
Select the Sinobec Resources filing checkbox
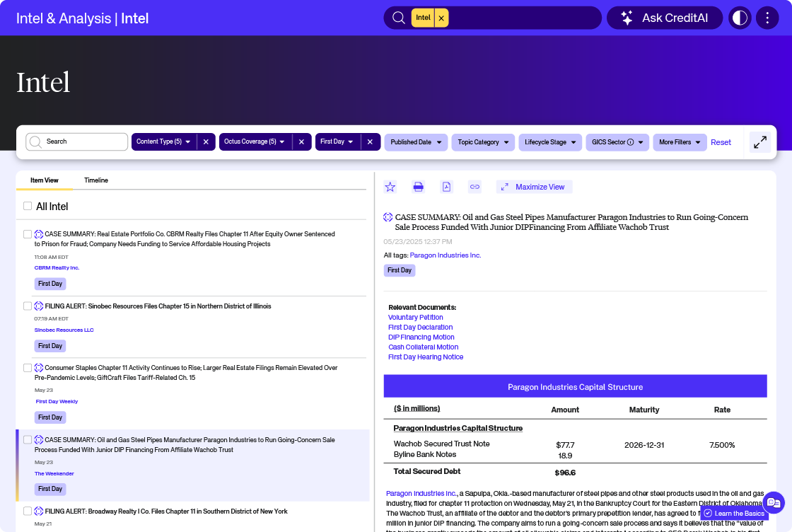(28, 306)
